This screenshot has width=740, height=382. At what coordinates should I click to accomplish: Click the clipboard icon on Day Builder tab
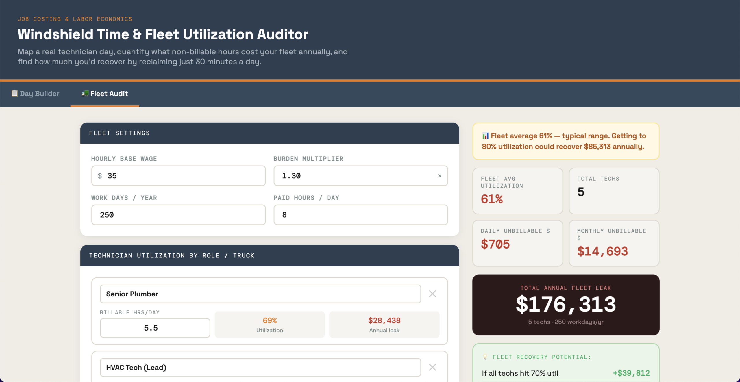(14, 93)
